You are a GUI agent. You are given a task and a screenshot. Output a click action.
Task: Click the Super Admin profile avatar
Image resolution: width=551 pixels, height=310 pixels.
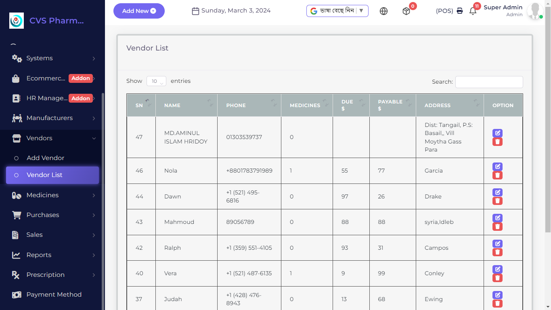(534, 11)
